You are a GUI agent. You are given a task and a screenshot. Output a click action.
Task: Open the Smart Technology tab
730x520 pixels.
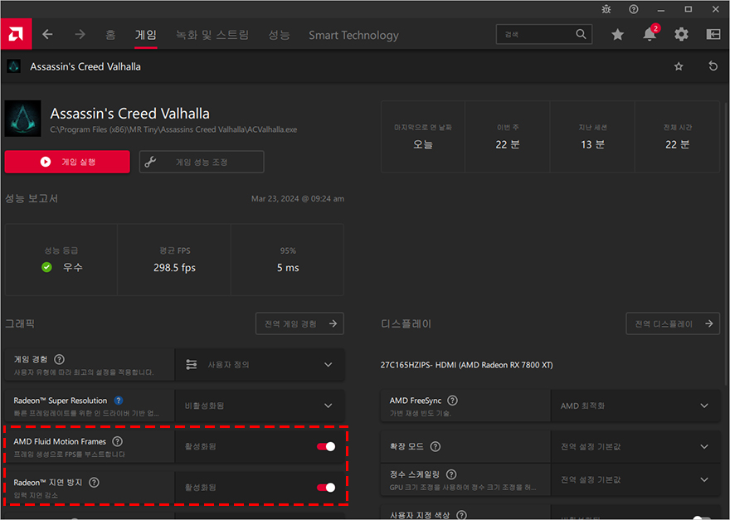coord(354,35)
